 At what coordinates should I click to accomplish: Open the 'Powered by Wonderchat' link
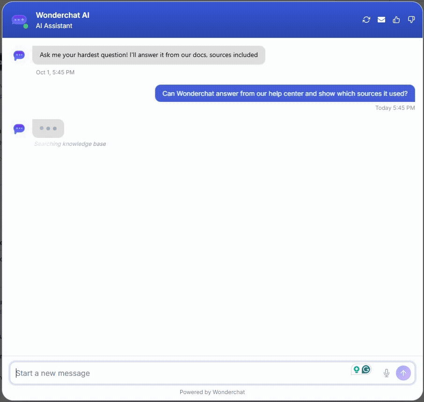(212, 392)
